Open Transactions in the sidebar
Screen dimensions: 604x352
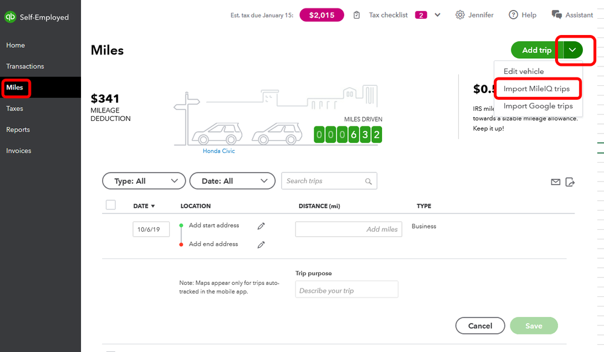click(x=25, y=67)
